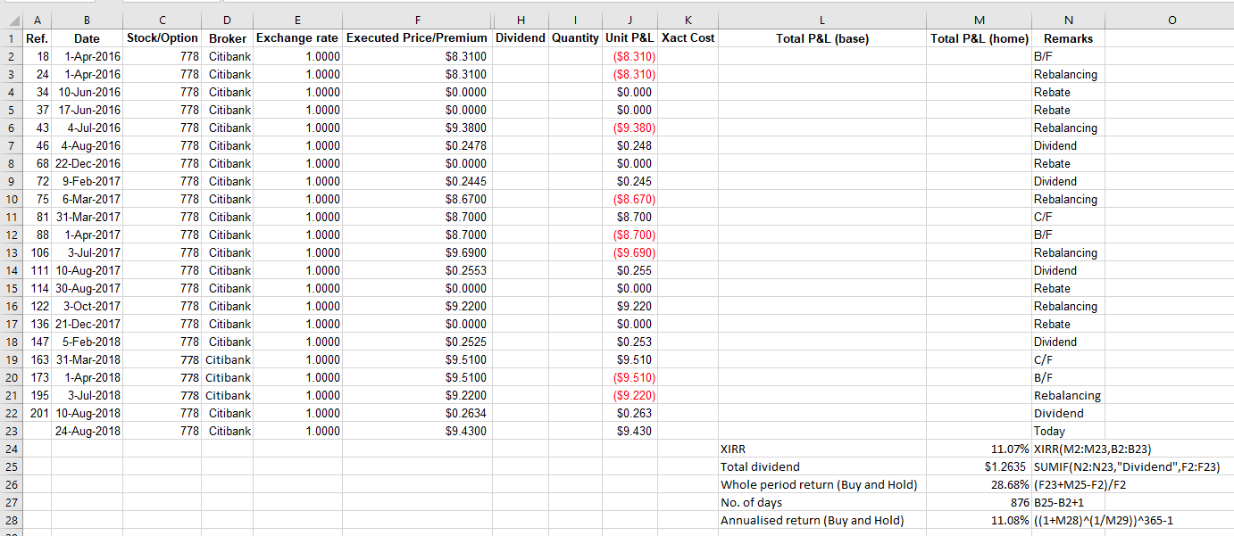Click the 'Total P&L (base)' header cell
This screenshot has height=536, width=1234.
821,38
